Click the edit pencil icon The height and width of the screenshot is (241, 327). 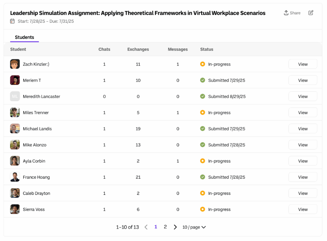coord(311,13)
